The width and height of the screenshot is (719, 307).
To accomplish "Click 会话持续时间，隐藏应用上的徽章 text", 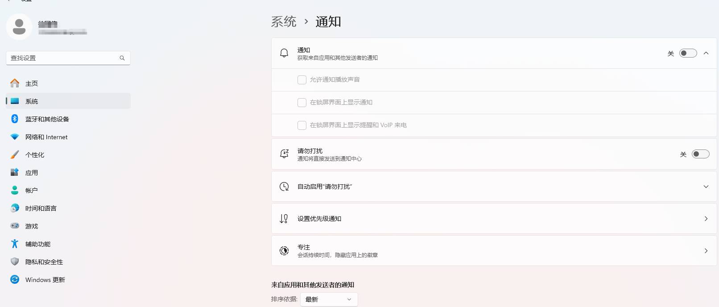I will [338, 255].
